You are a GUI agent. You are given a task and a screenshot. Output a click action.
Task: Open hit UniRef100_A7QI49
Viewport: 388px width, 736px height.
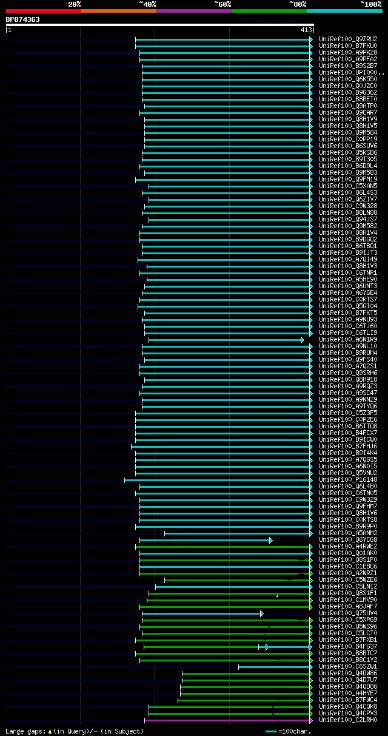pyautogui.click(x=348, y=259)
